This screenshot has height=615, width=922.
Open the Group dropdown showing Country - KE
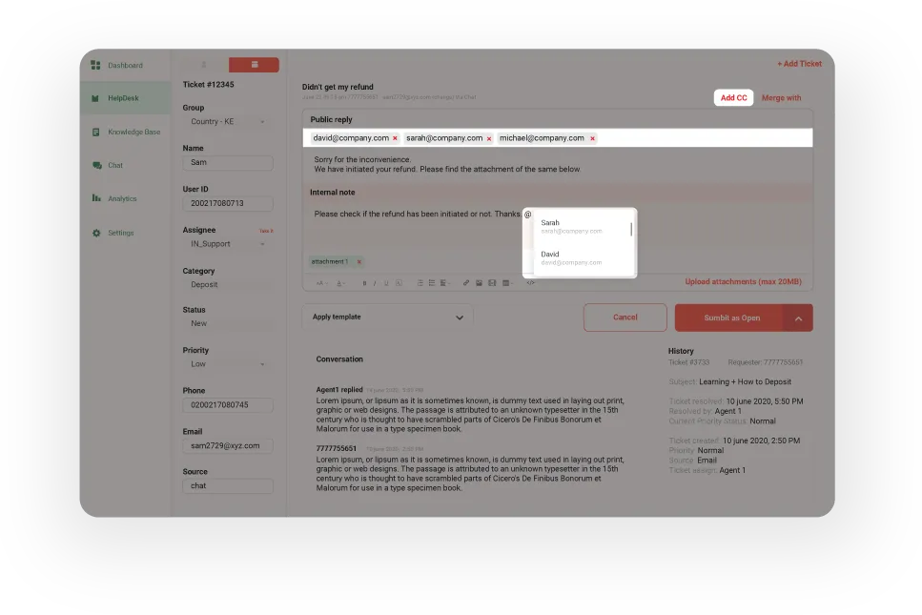coord(228,121)
